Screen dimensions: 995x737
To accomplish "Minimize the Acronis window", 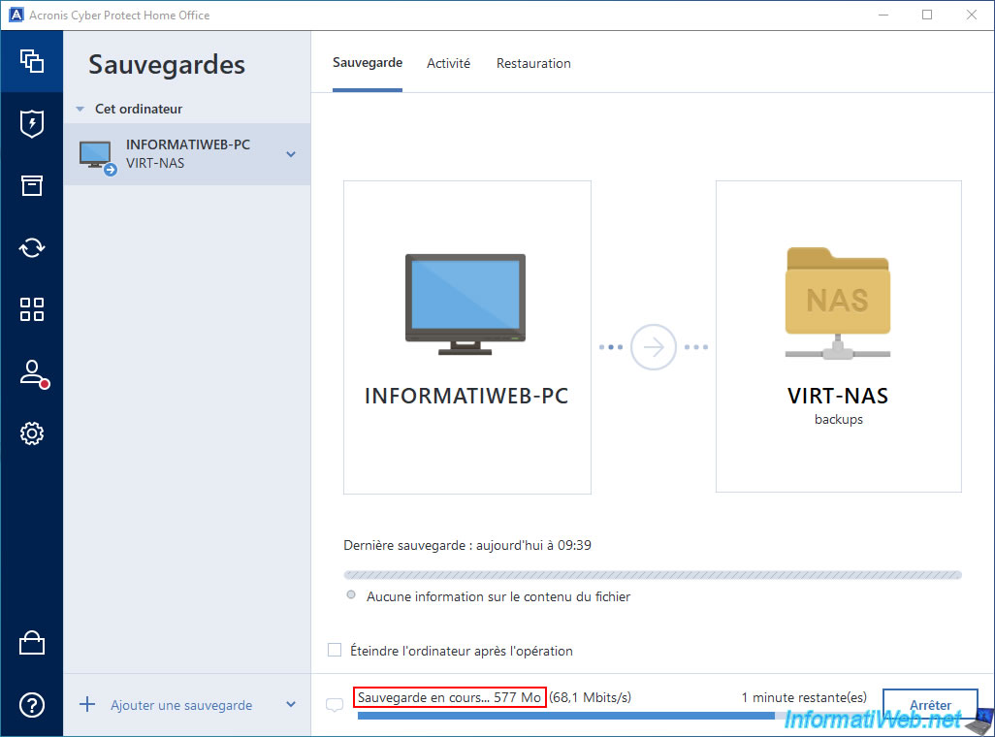I will pos(883,15).
